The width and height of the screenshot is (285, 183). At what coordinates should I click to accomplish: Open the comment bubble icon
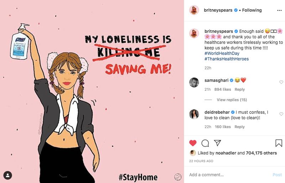[205, 143]
